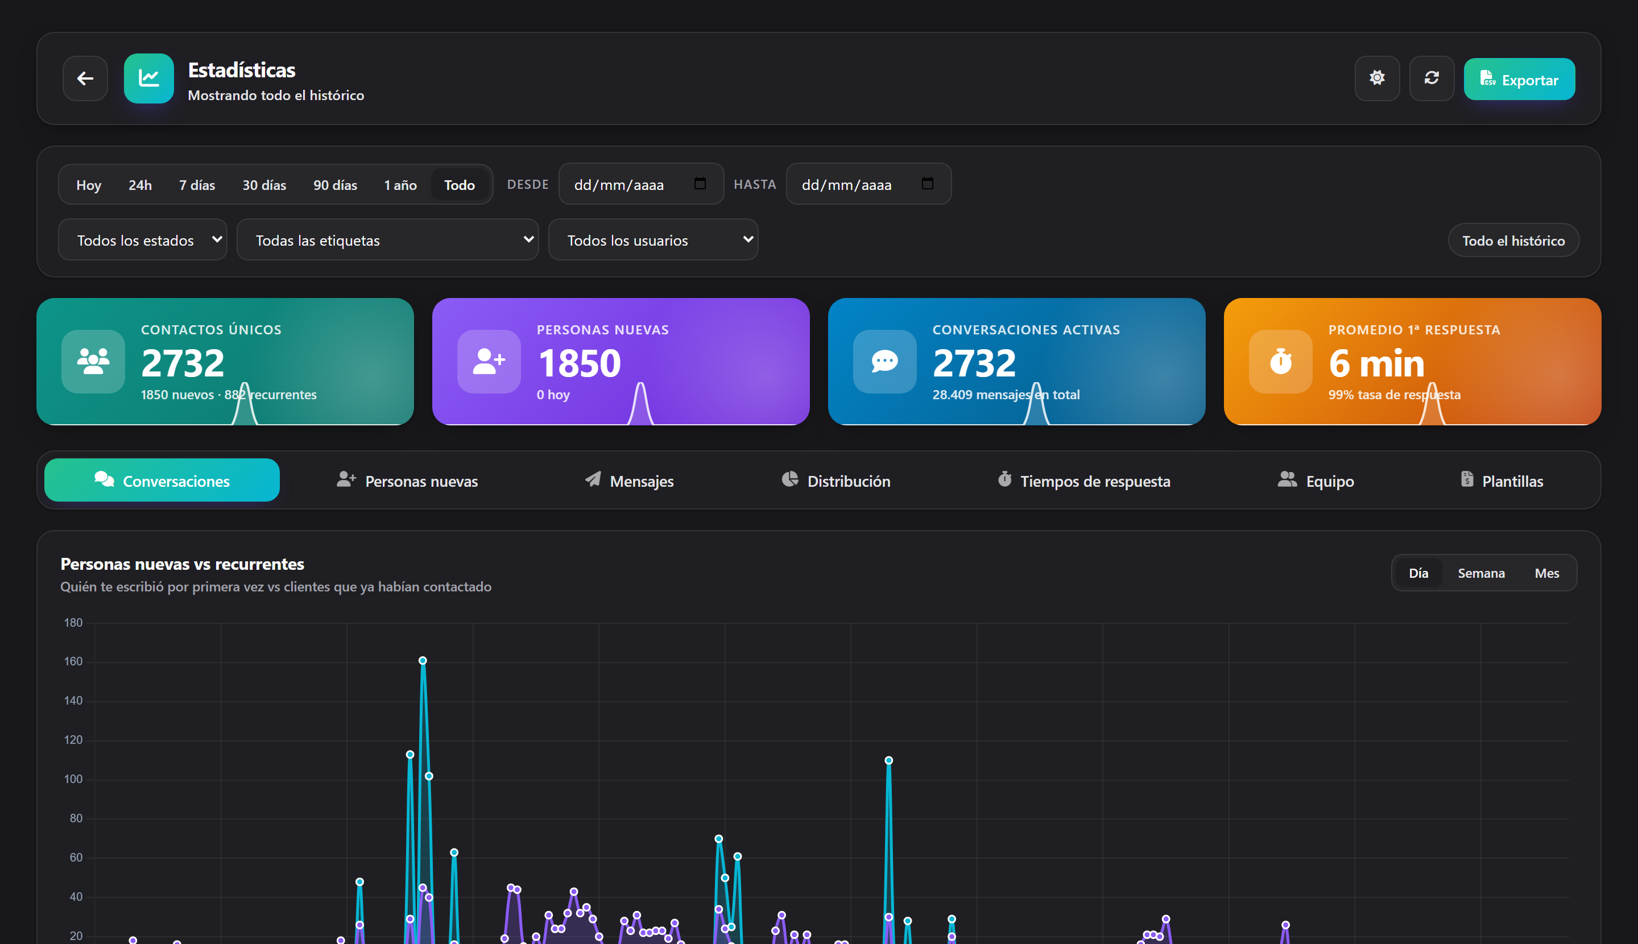Switch chart grouping to Semana
This screenshot has width=1638, height=944.
point(1481,573)
